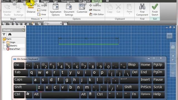Click the Help key on keyboard
The height and width of the screenshot is (100, 178).
(x=159, y=95)
